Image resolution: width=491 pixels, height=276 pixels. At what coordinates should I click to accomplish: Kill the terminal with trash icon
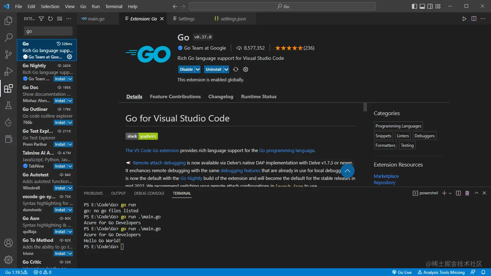tap(467, 193)
